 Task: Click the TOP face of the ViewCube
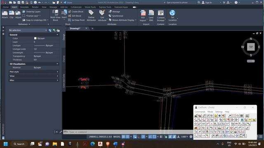251,47
